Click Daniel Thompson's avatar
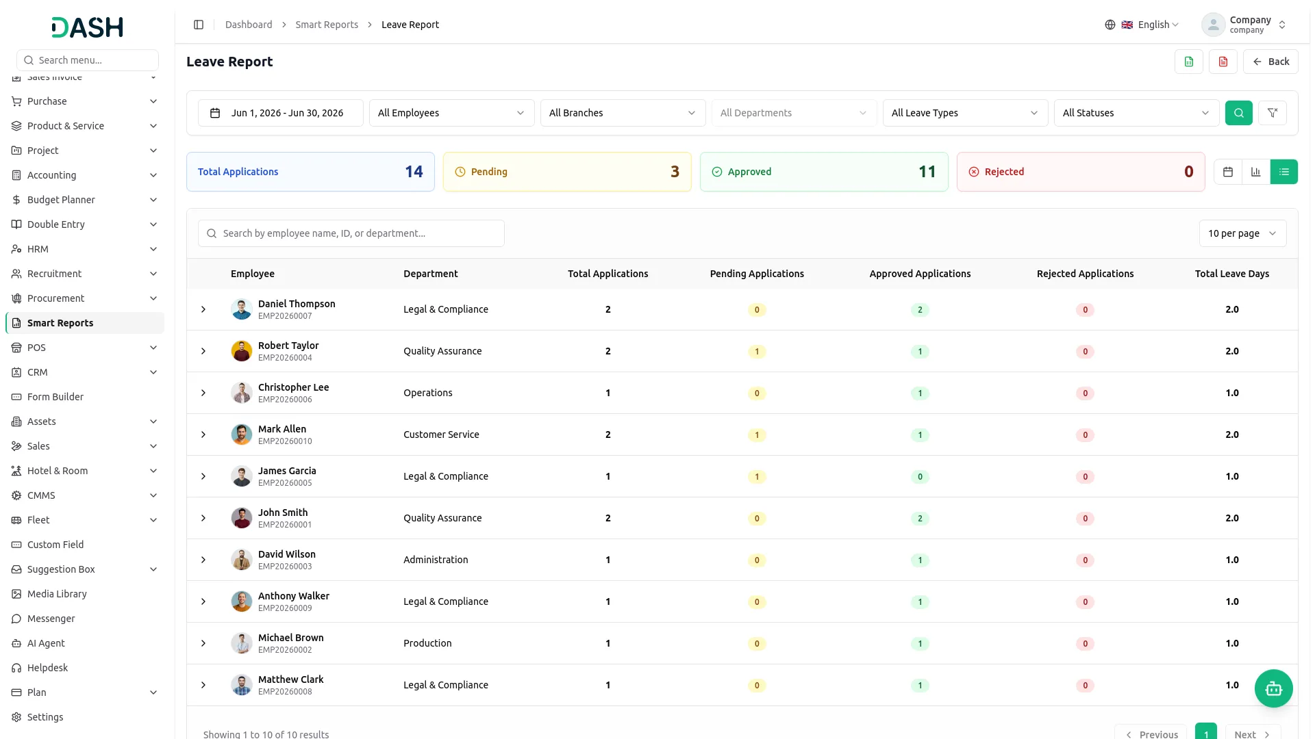 (x=242, y=309)
